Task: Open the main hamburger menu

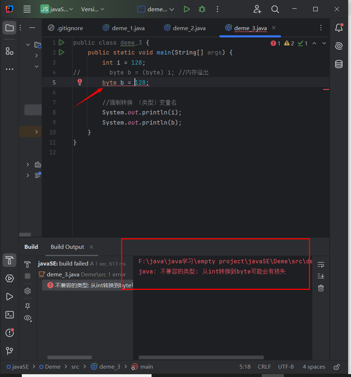Action: 27,9
